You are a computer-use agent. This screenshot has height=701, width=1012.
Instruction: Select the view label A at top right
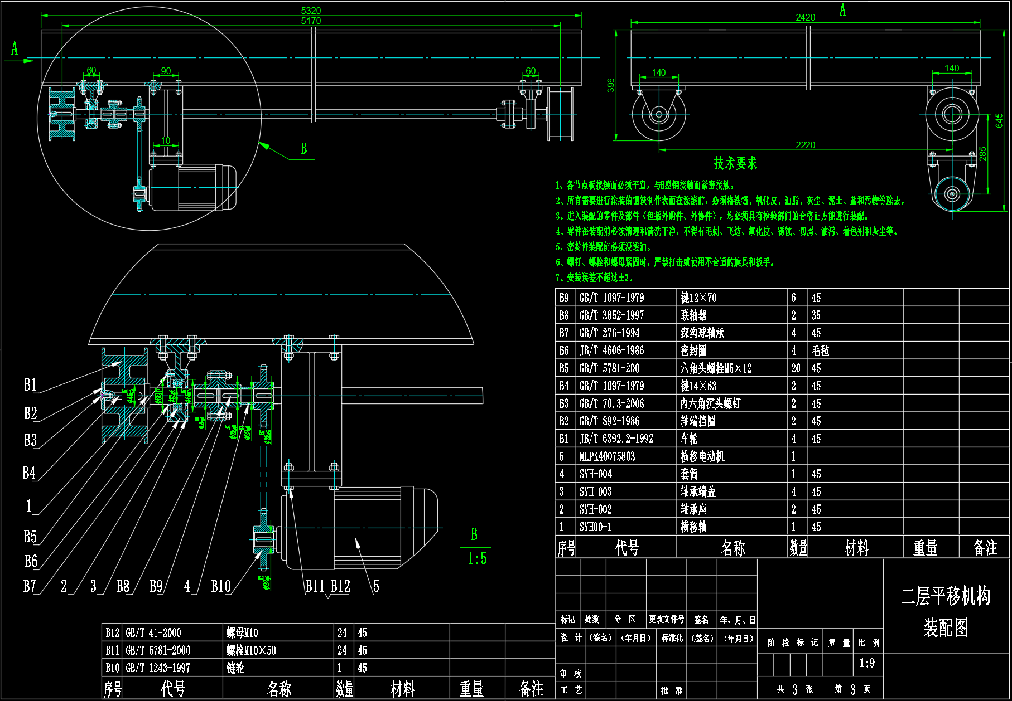point(842,9)
